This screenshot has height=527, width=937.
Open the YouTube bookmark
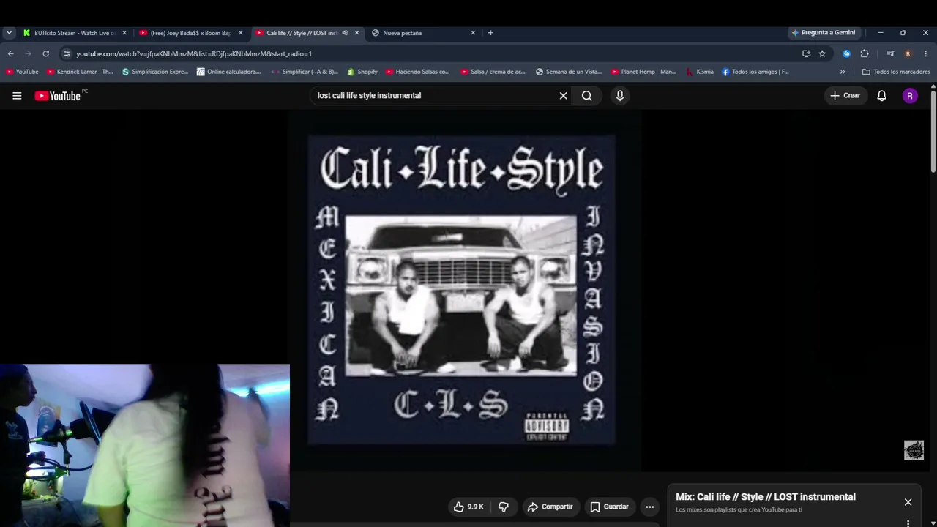[22, 72]
